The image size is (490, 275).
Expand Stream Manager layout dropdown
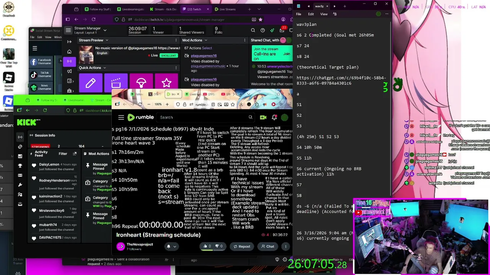[x=105, y=30]
